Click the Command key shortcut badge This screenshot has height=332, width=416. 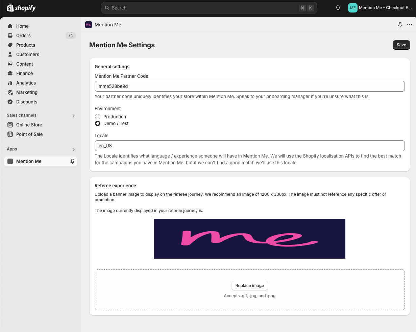point(302,8)
